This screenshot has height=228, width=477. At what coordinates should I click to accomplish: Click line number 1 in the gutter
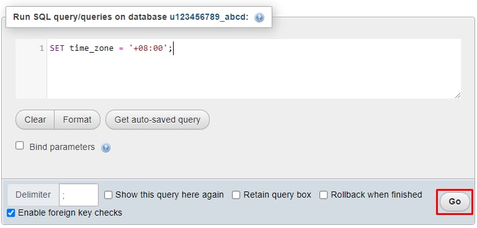42,48
